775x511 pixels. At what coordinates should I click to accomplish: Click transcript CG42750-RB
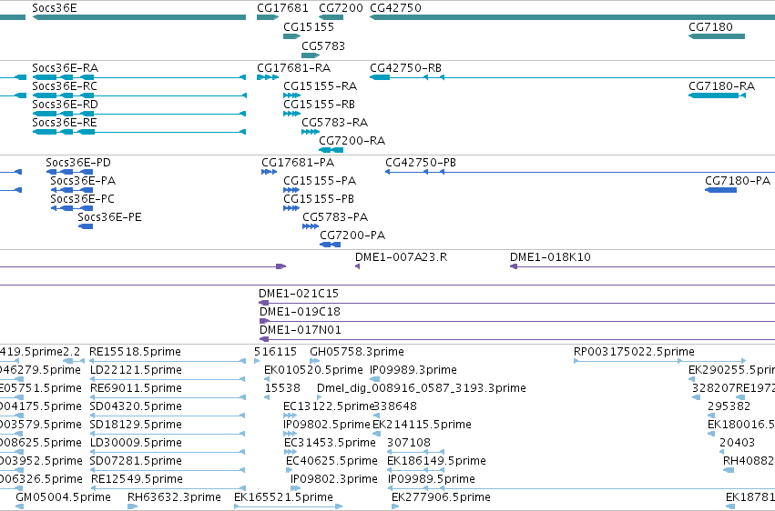pyautogui.click(x=572, y=77)
